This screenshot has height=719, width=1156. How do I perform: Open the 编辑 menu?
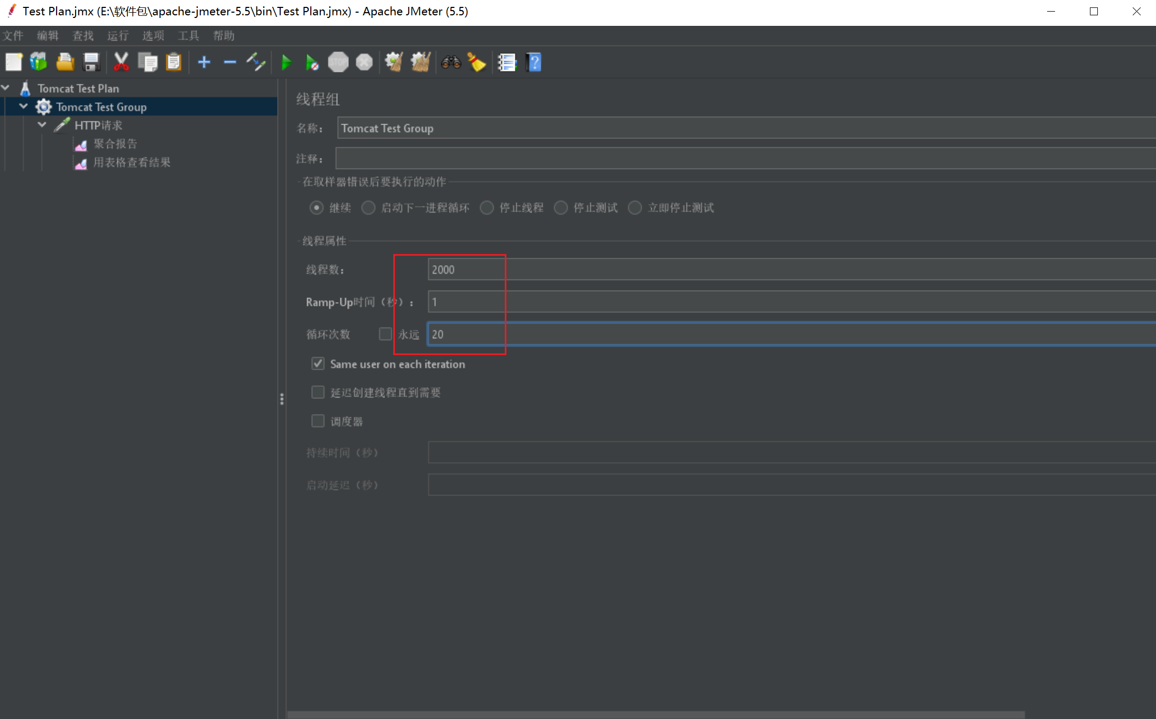[48, 35]
